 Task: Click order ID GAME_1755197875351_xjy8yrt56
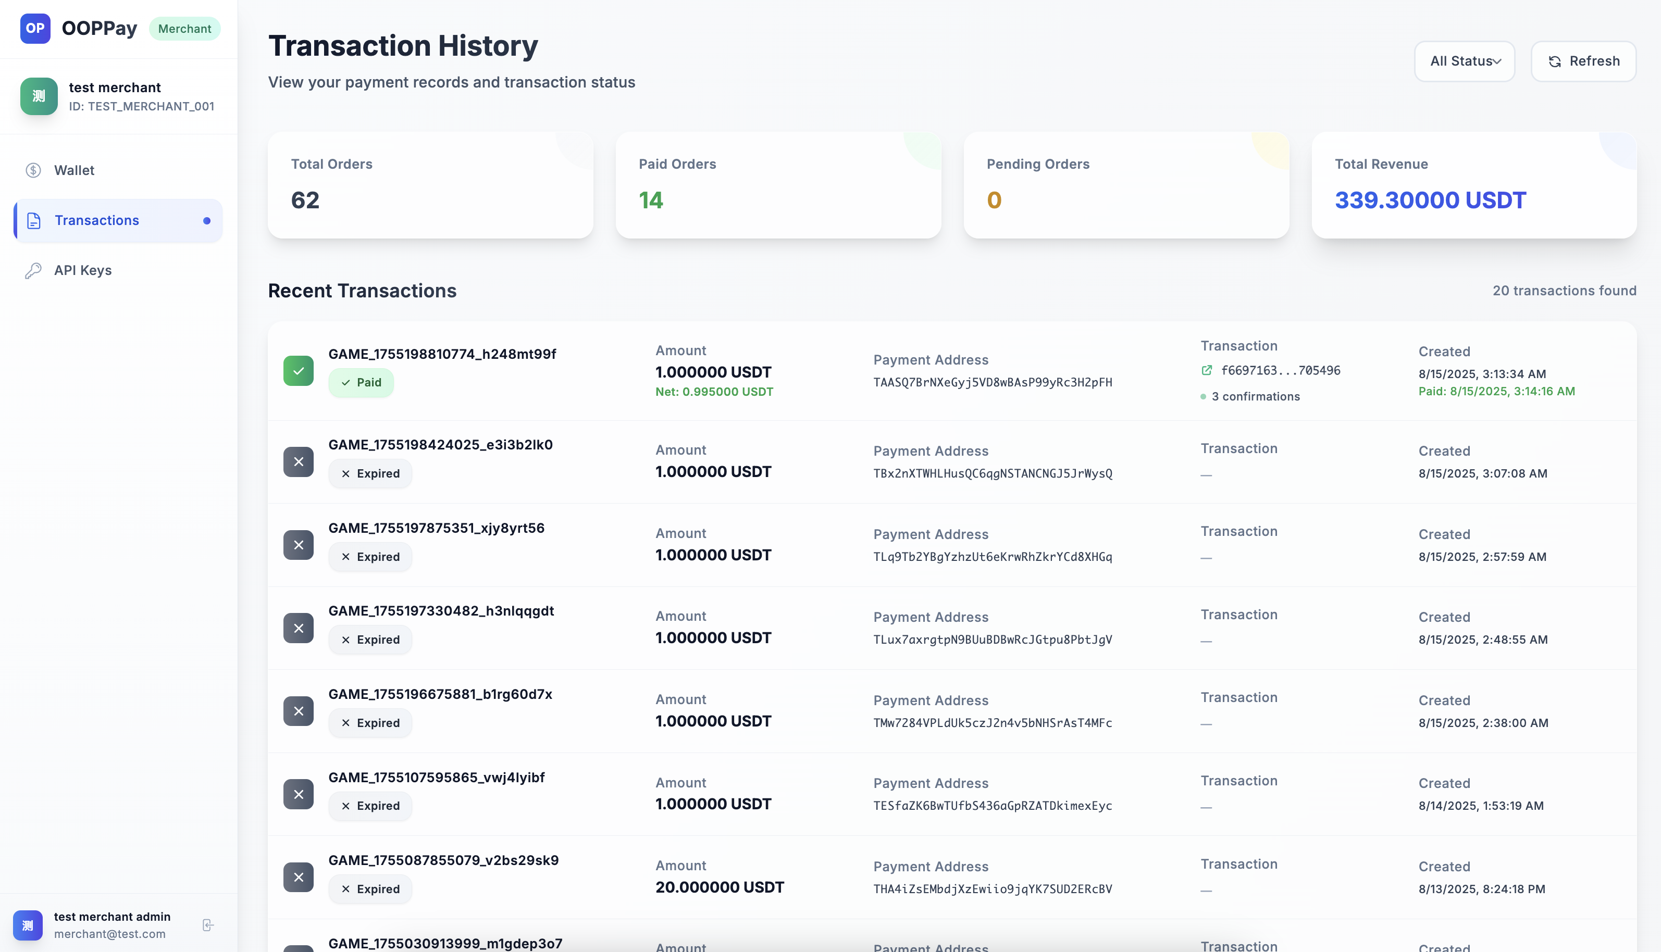(x=436, y=528)
